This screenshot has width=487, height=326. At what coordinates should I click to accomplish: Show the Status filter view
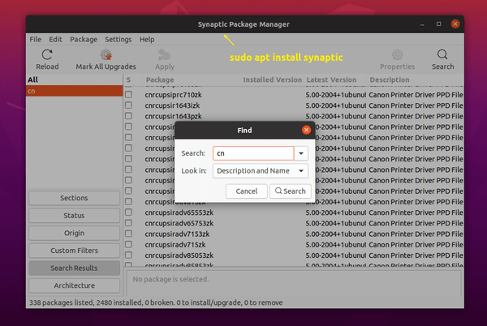pos(74,216)
